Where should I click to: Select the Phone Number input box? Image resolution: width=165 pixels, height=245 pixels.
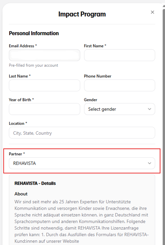tap(120, 85)
